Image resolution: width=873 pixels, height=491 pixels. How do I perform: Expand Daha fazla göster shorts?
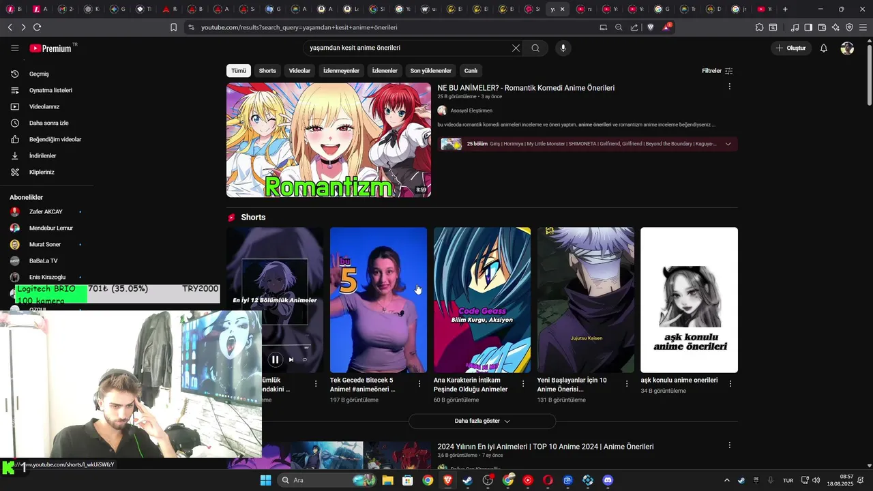(x=482, y=421)
